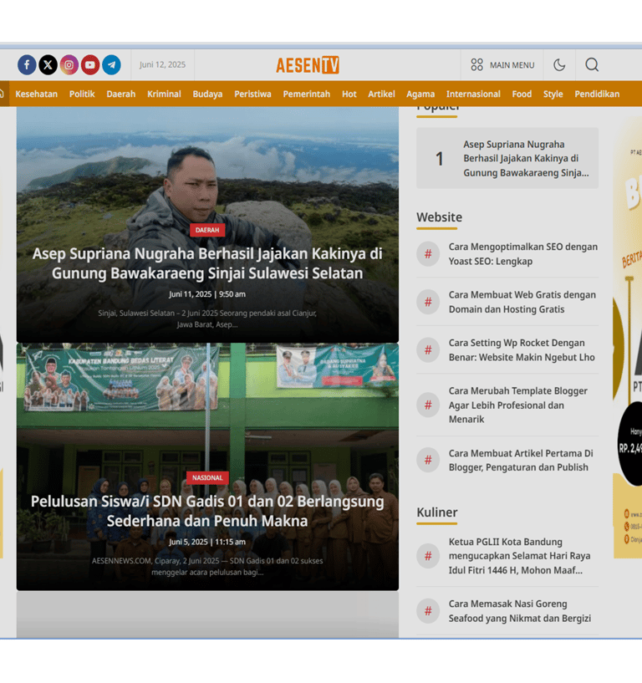The width and height of the screenshot is (642, 683).
Task: Open Ketua PGLII Kota Bandung article
Action: click(x=520, y=556)
